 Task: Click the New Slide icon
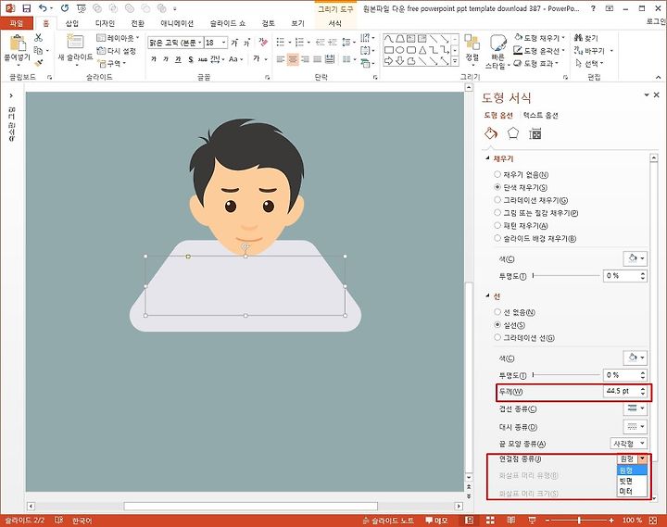tap(75, 42)
